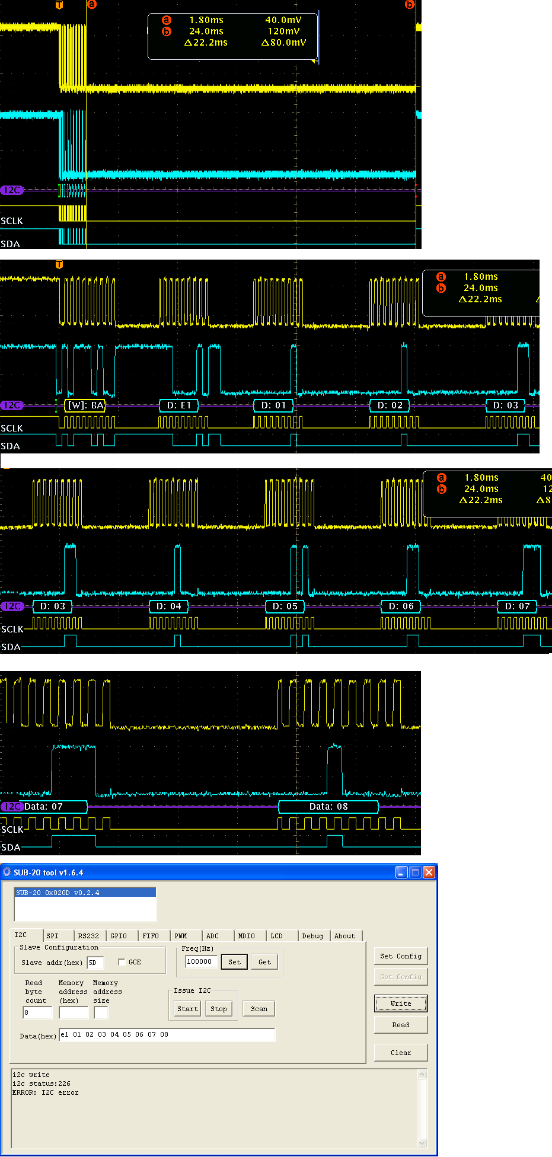
Task: Click the Read byte count field
Action: [x=37, y=1012]
